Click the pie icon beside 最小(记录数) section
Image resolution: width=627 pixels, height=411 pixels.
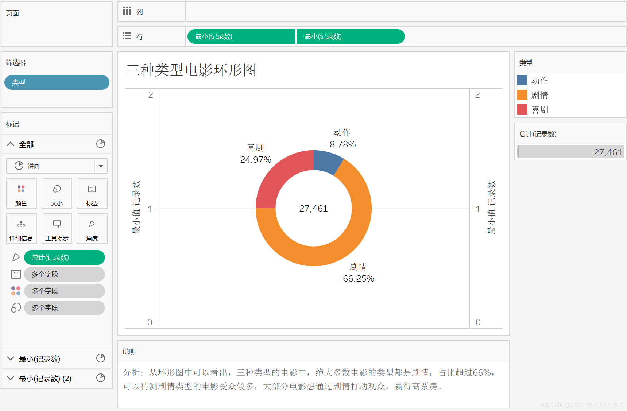(x=101, y=358)
